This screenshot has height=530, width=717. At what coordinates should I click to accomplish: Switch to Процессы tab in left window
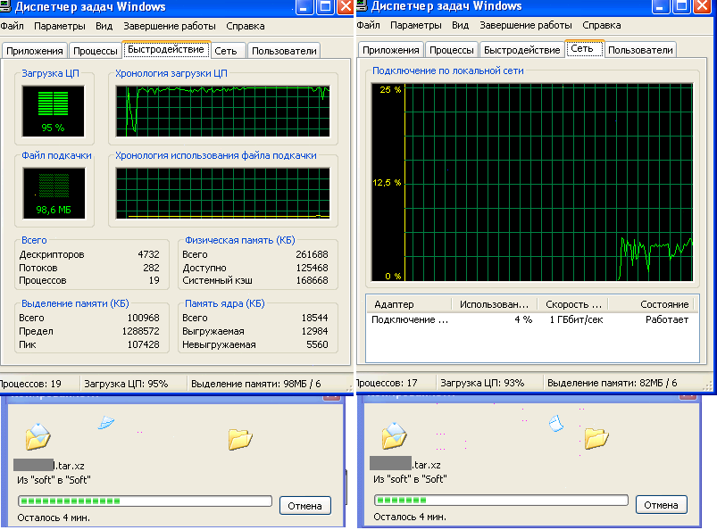(96, 51)
